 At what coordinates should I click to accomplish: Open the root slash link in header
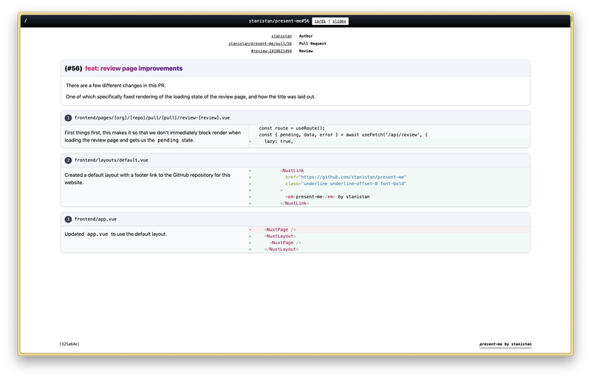coord(26,21)
